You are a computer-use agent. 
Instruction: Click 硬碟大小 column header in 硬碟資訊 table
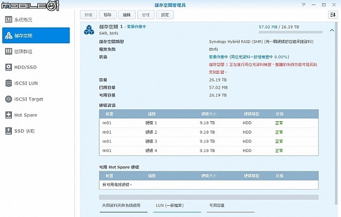(x=208, y=114)
